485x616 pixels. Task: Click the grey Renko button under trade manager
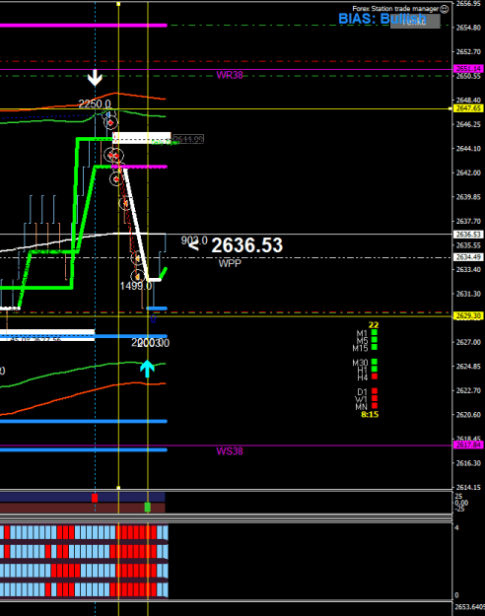[x=415, y=22]
